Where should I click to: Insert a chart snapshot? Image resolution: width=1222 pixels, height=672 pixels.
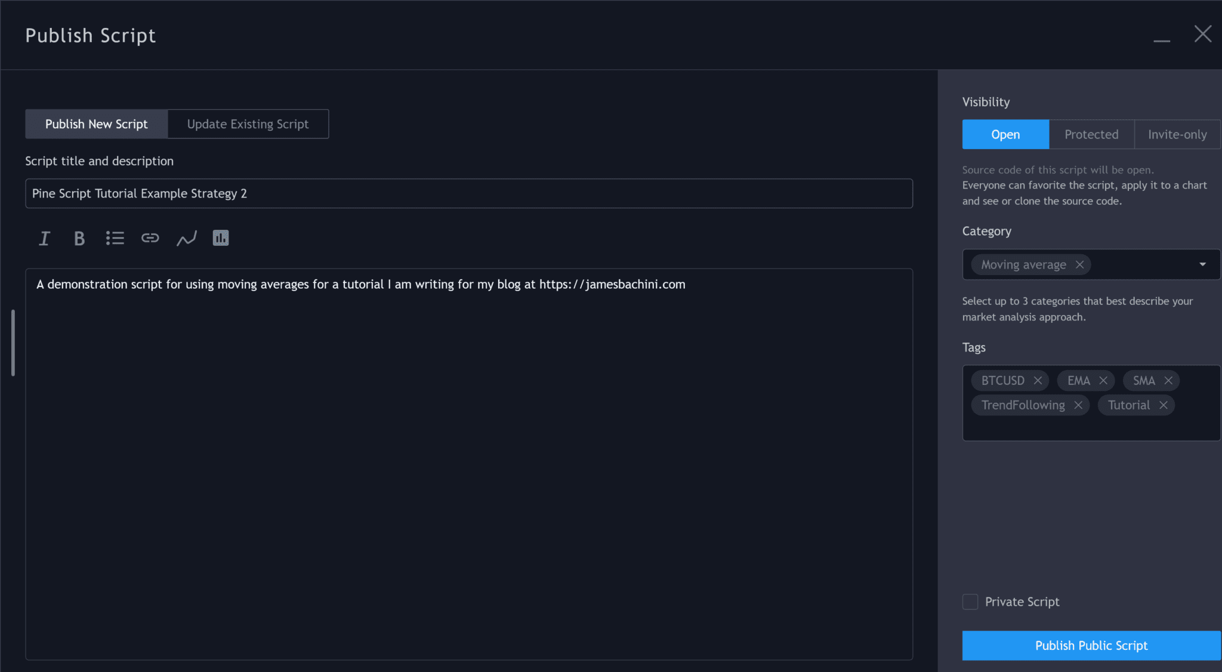186,238
